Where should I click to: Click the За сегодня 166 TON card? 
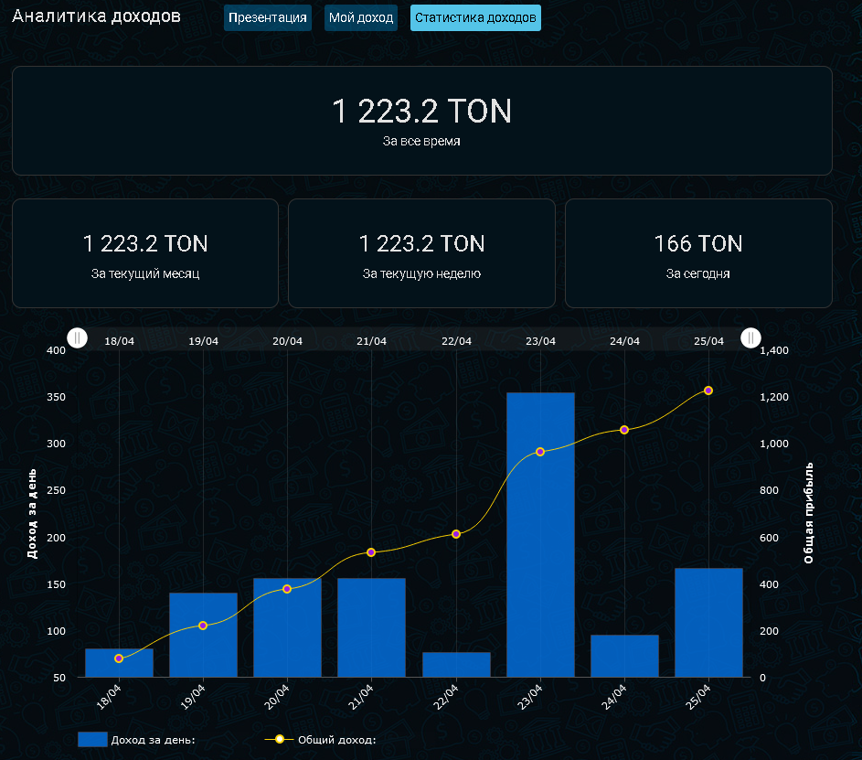click(698, 253)
